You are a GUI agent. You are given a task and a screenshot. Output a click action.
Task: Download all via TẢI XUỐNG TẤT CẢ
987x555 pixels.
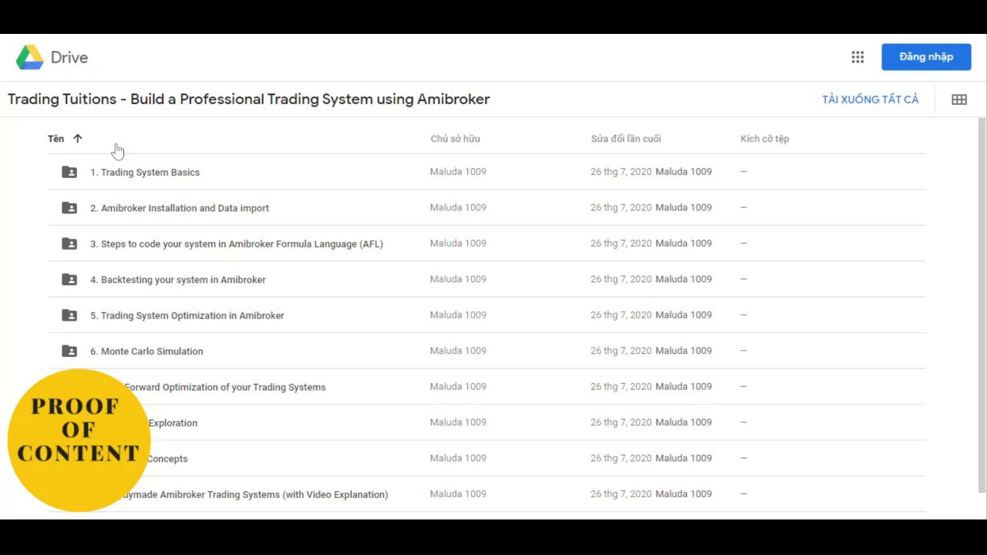tap(871, 99)
